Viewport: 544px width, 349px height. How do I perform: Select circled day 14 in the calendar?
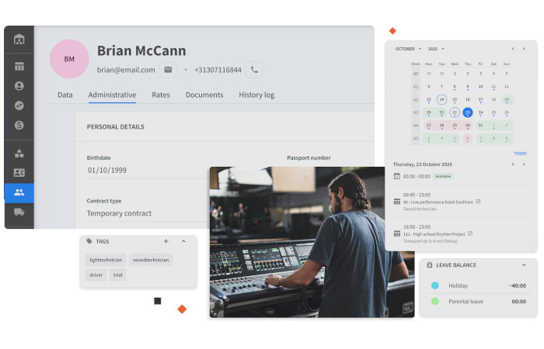point(441,99)
